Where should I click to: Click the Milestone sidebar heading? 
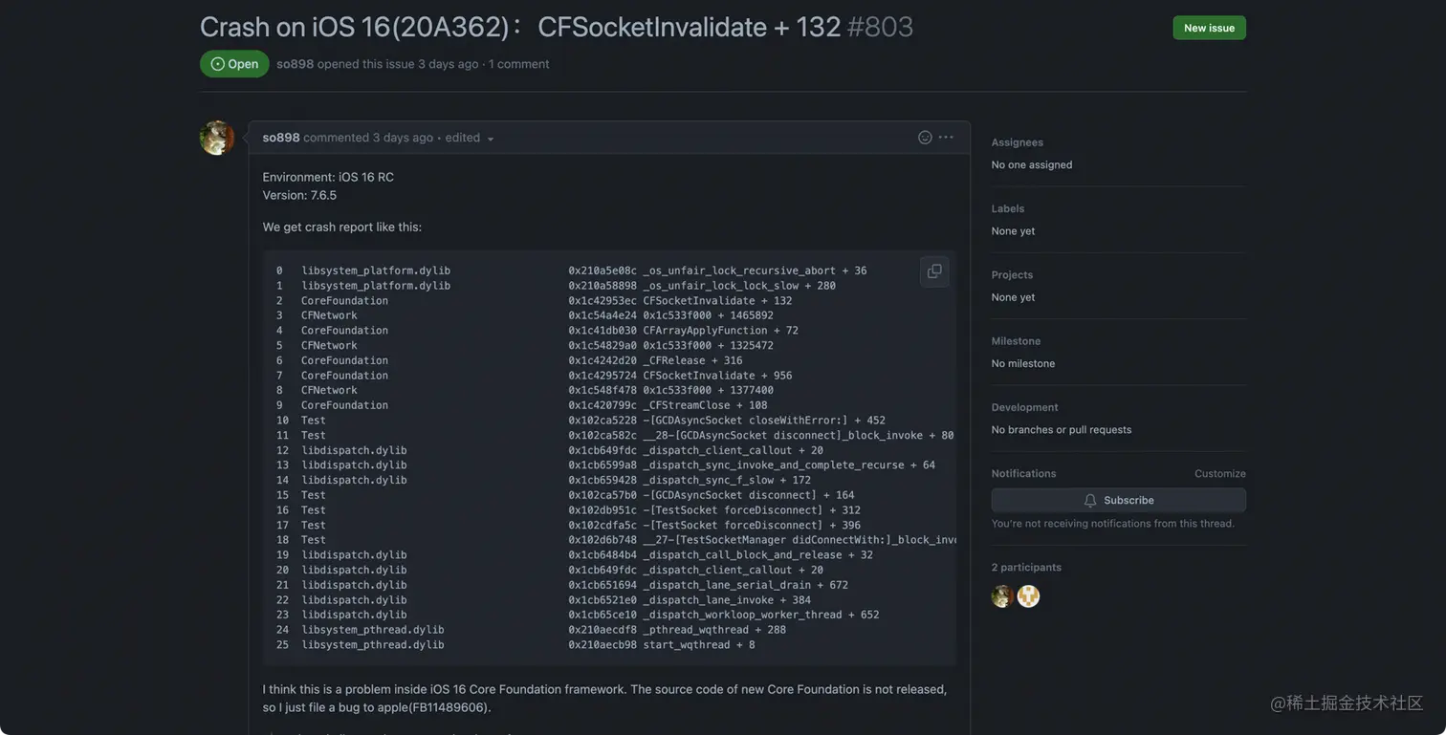(1016, 341)
